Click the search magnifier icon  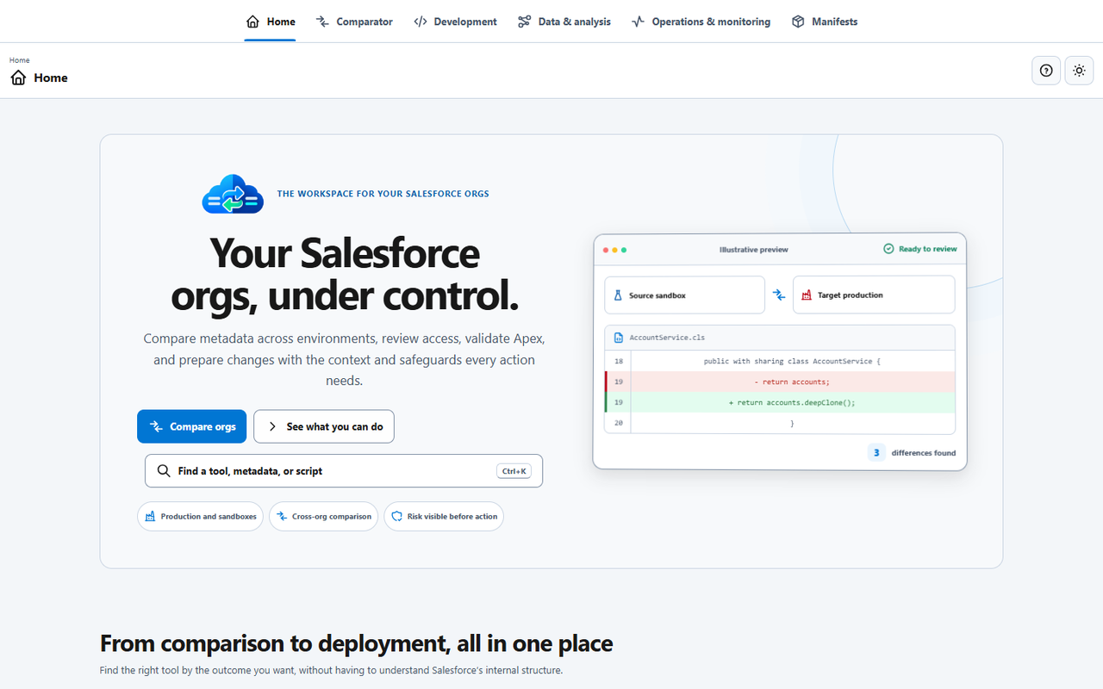[164, 471]
